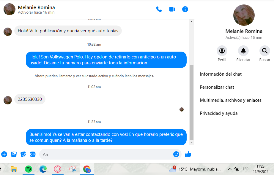Toggle the conversation info panel icon
This screenshot has width=274, height=175.
click(185, 9)
